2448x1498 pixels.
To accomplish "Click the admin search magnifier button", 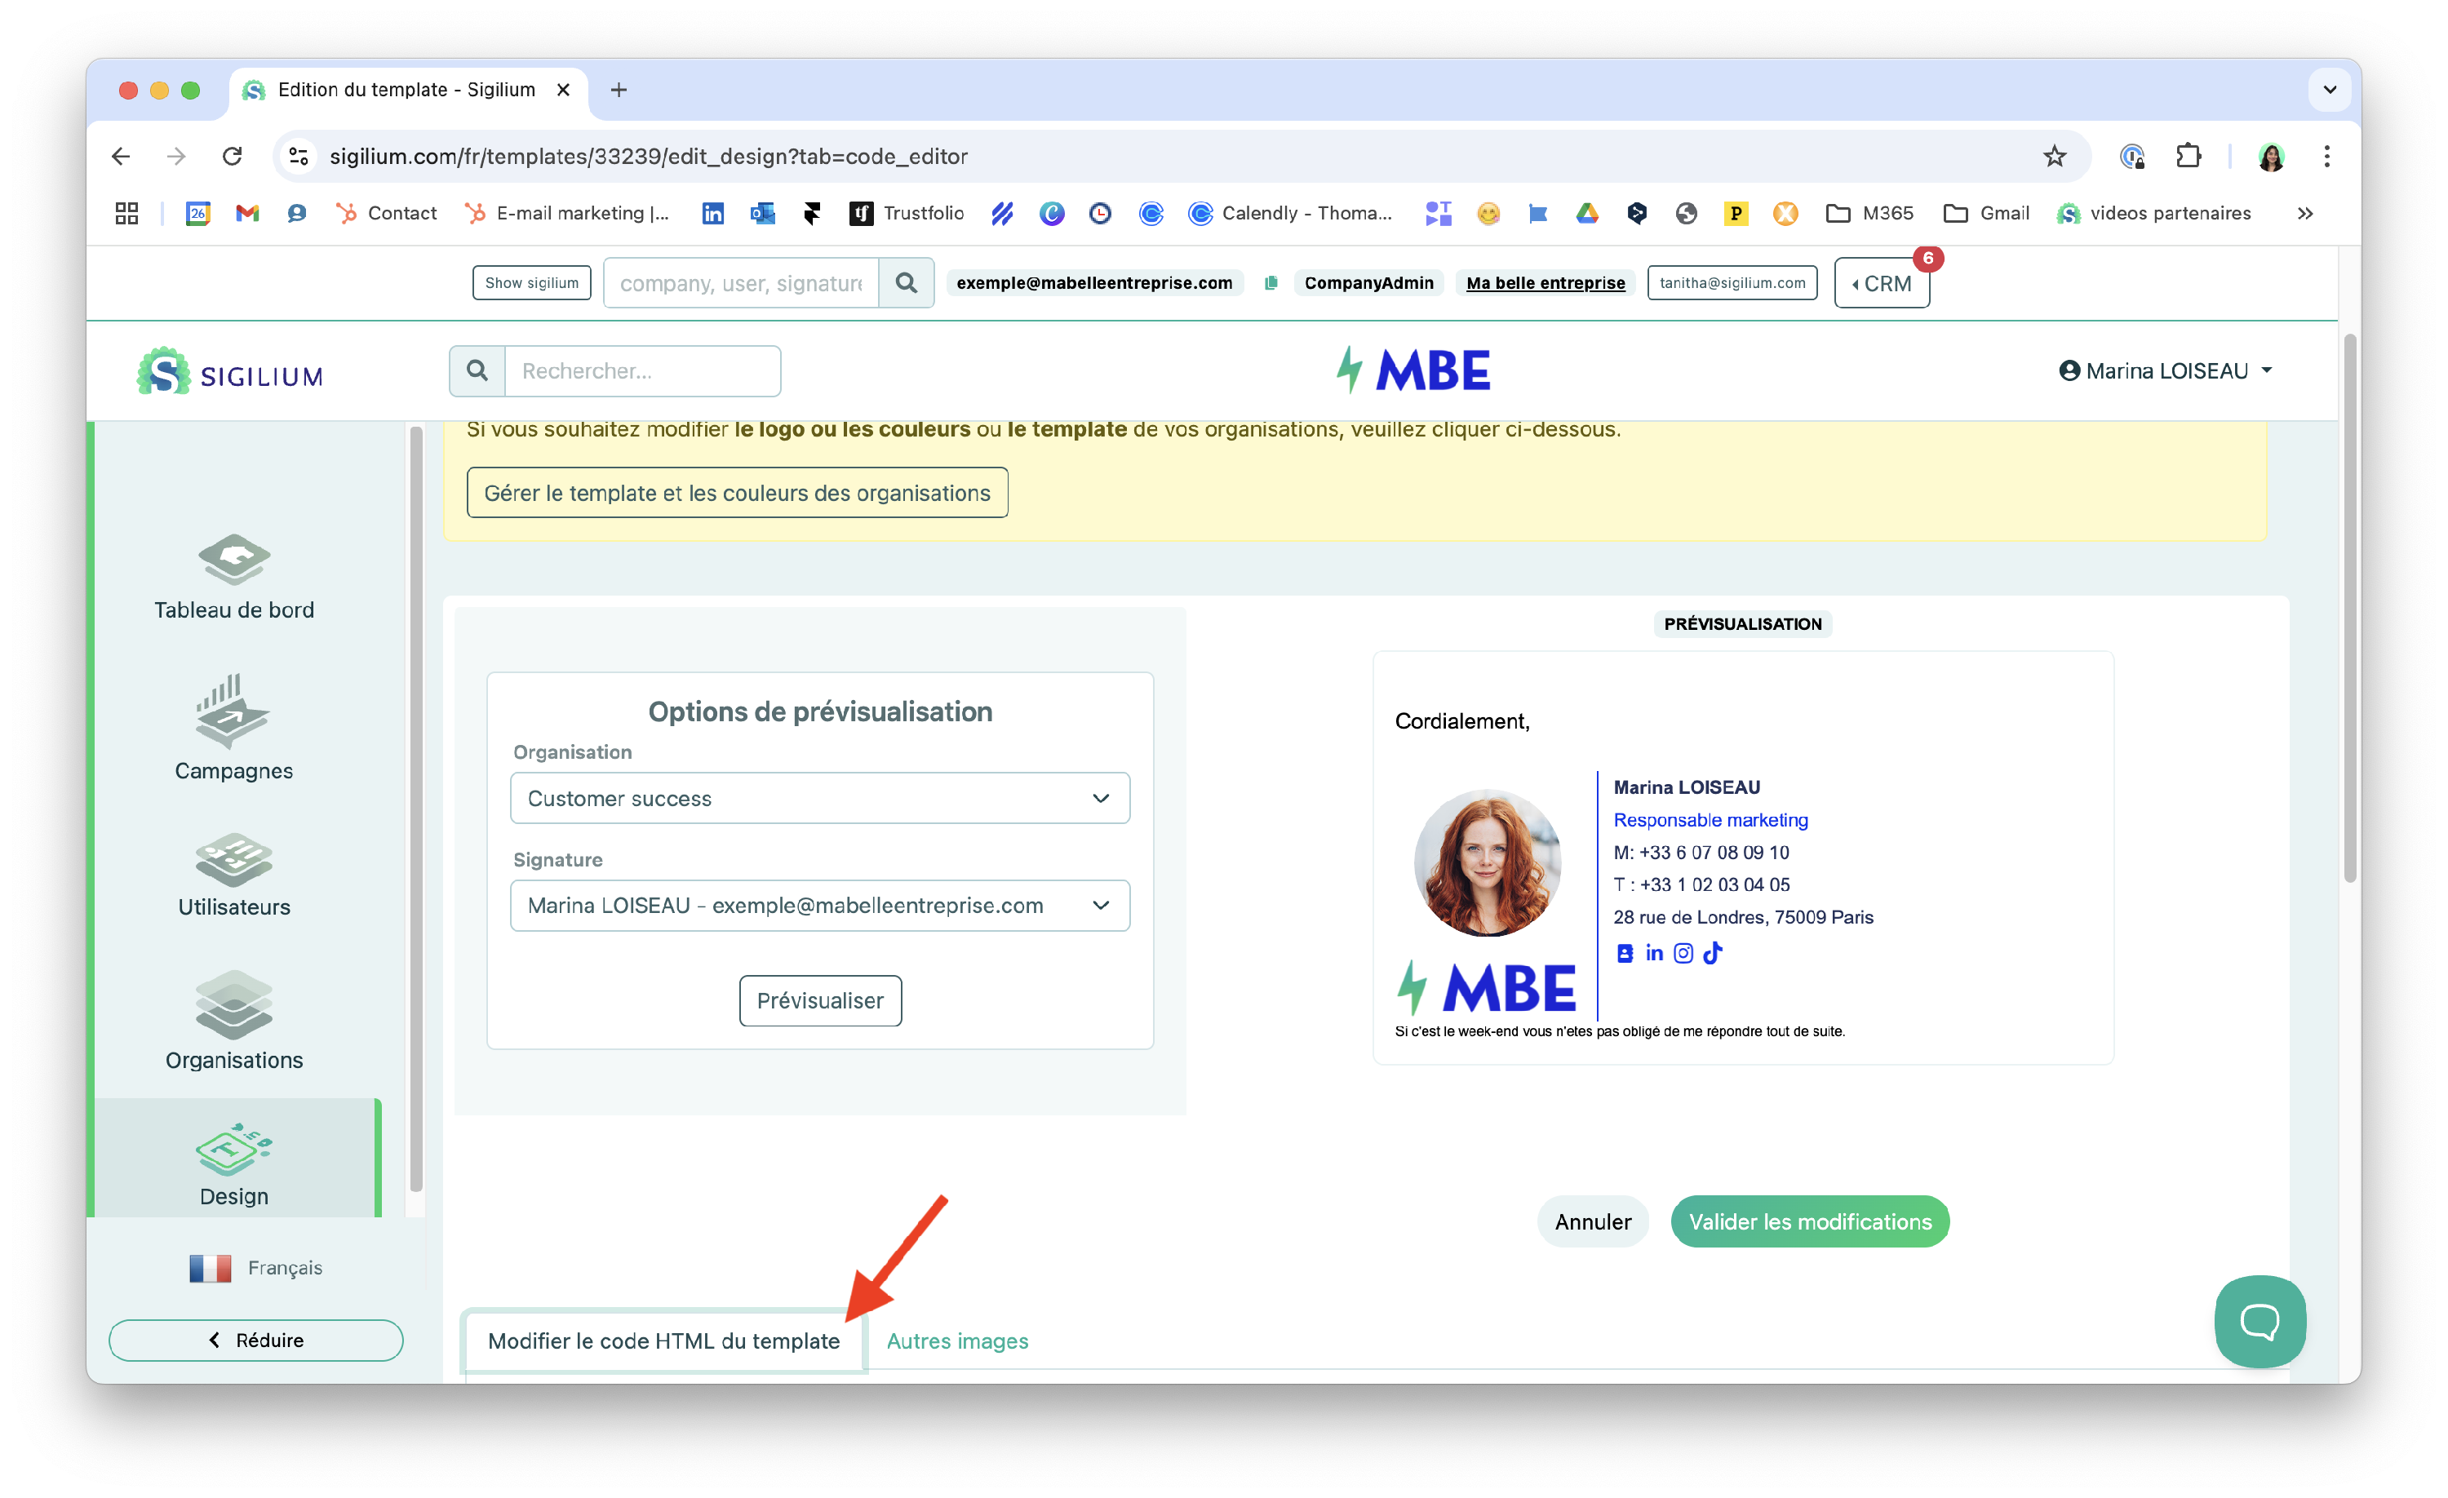I will (x=905, y=283).
